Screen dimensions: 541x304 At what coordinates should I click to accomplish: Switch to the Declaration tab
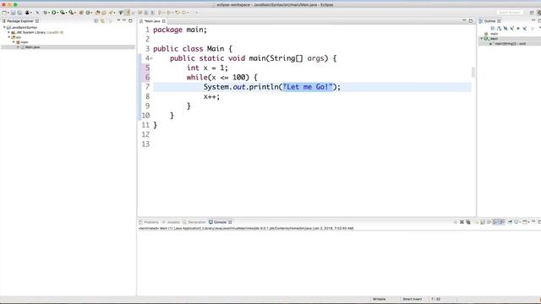pos(194,222)
